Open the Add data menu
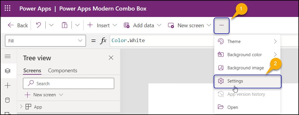The width and height of the screenshot is (299, 115). click(142, 25)
